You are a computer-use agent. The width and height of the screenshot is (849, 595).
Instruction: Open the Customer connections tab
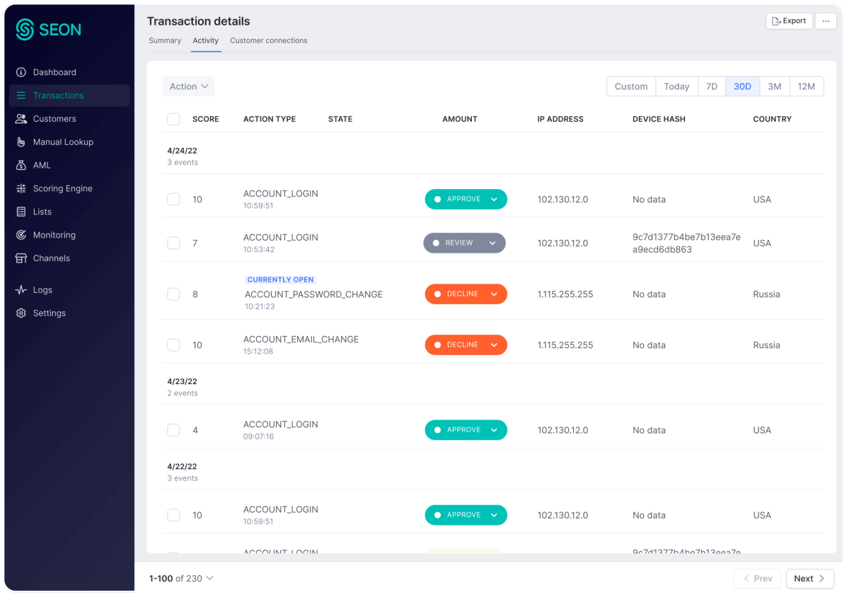click(268, 40)
